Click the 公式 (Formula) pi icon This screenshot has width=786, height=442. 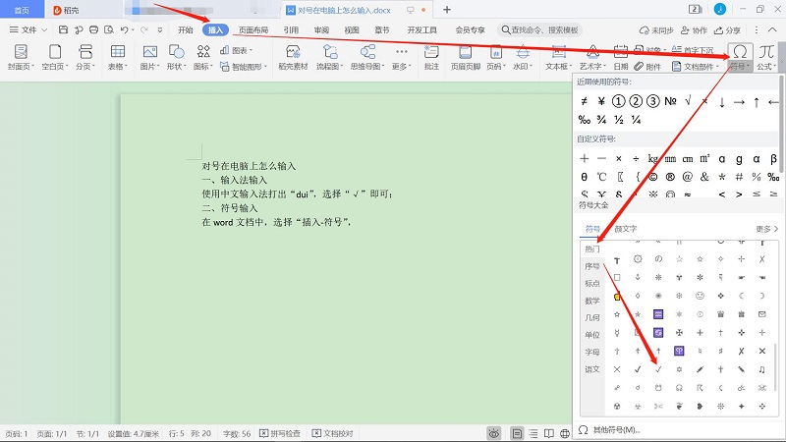(765, 51)
